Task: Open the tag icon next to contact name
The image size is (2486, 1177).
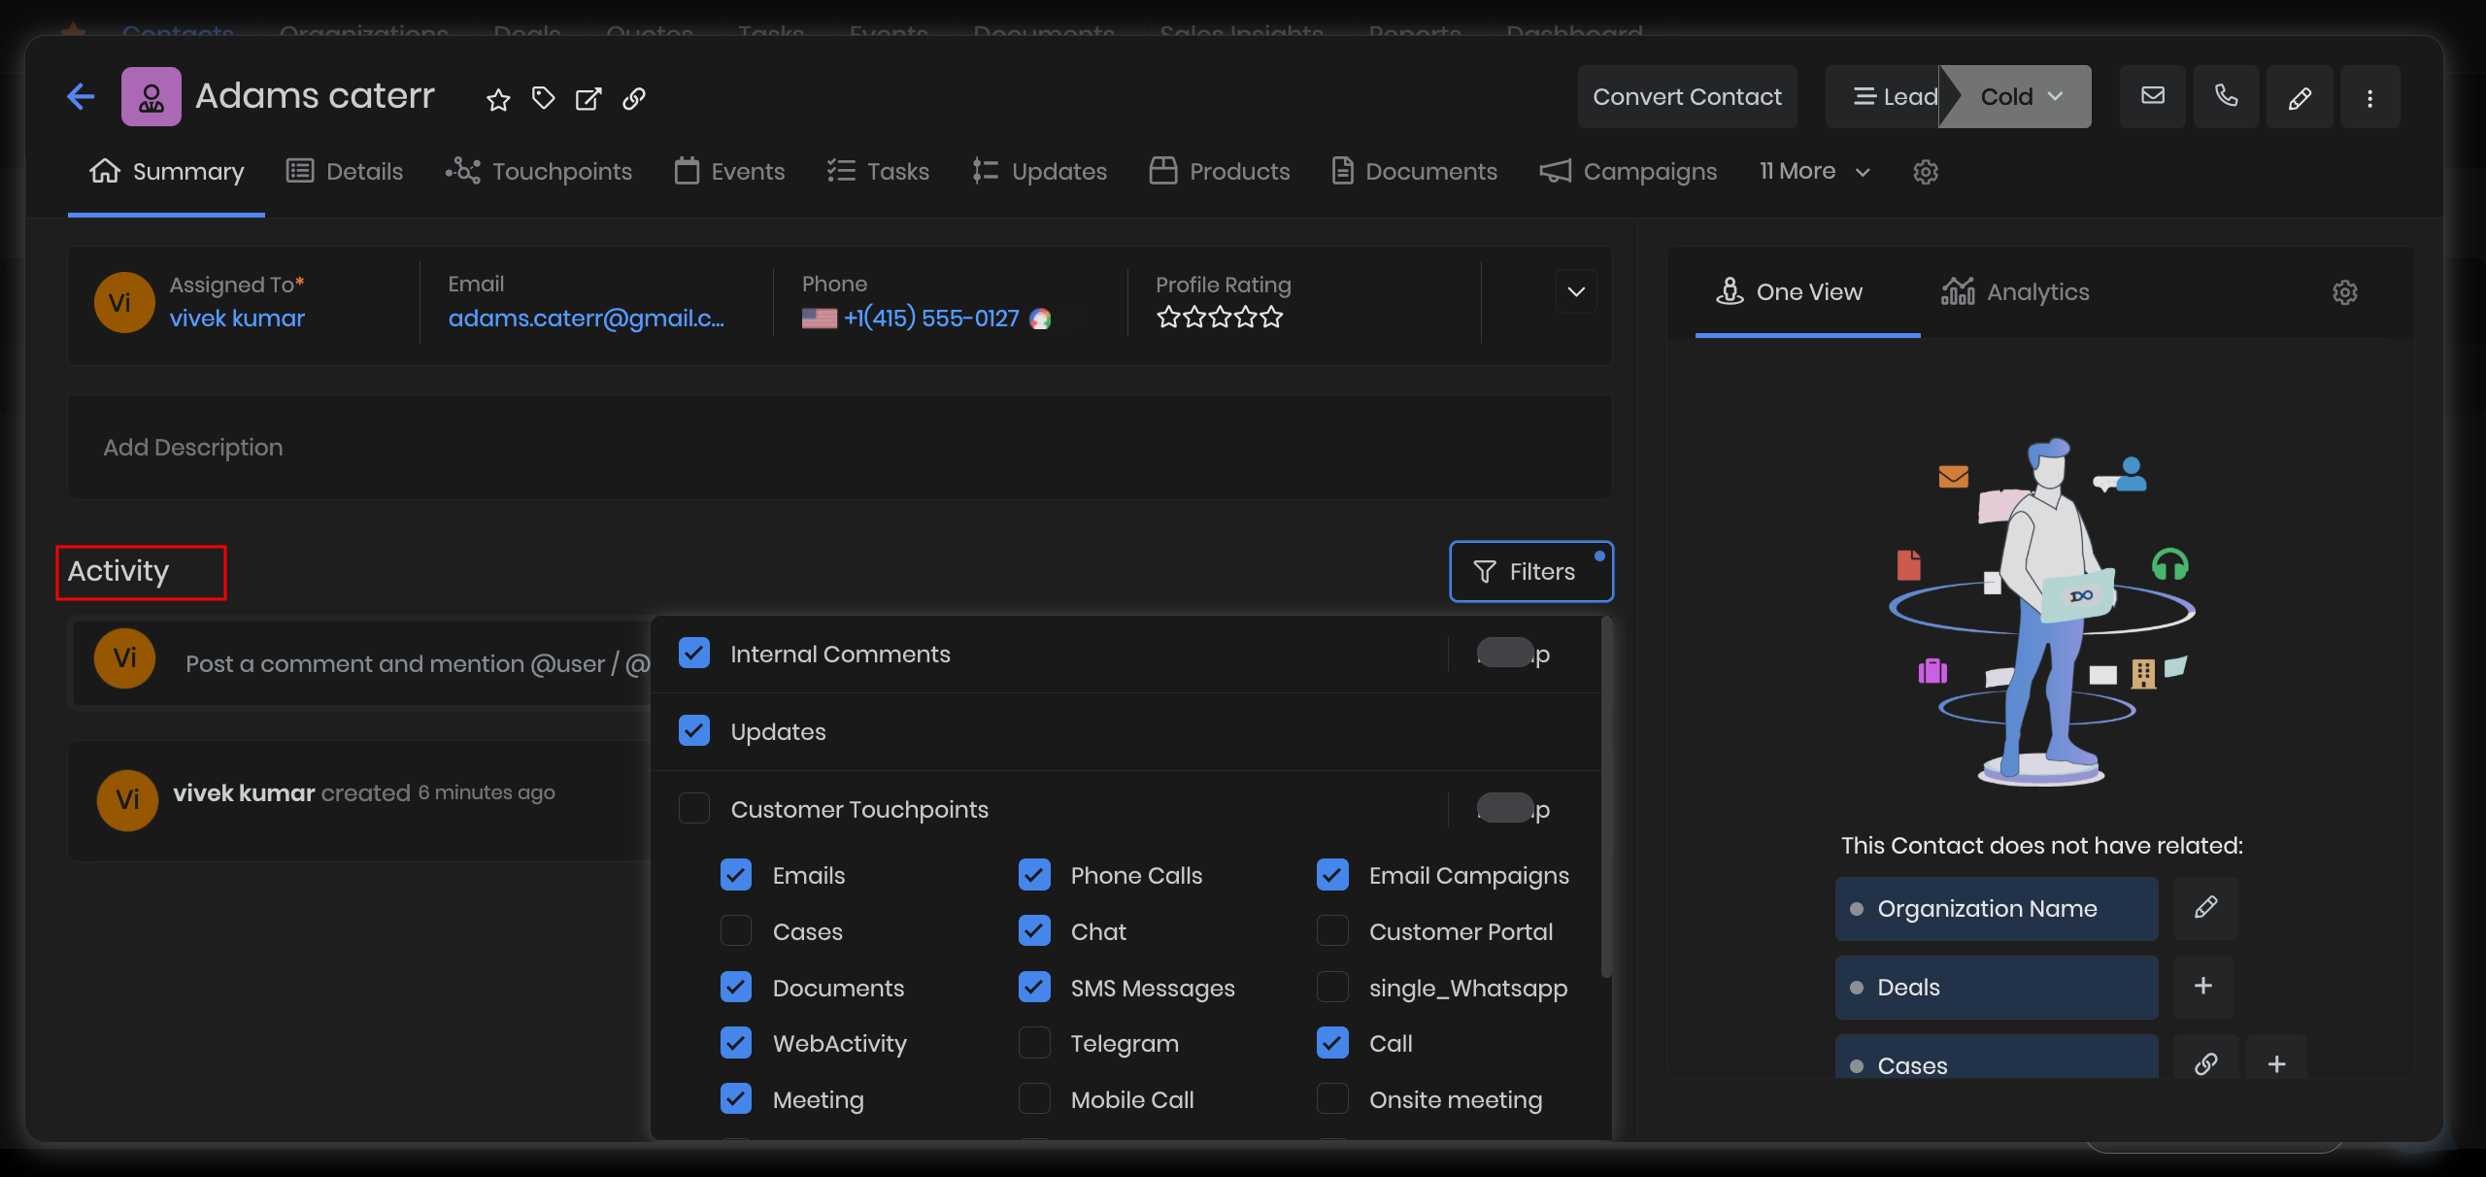Action: [543, 98]
